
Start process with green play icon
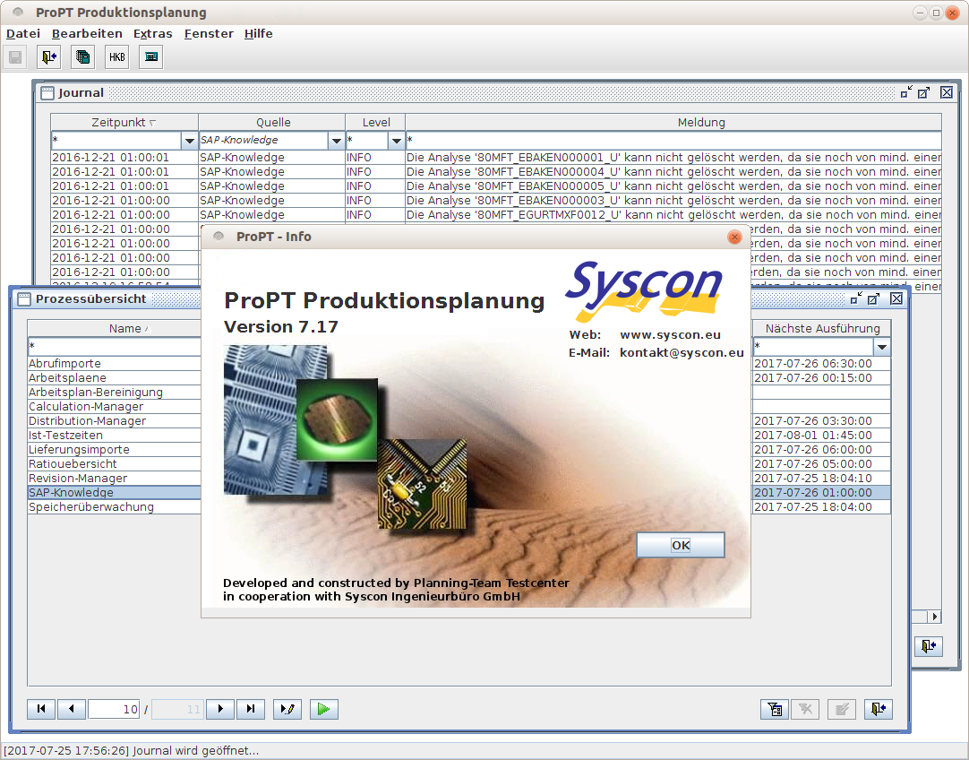tap(324, 709)
